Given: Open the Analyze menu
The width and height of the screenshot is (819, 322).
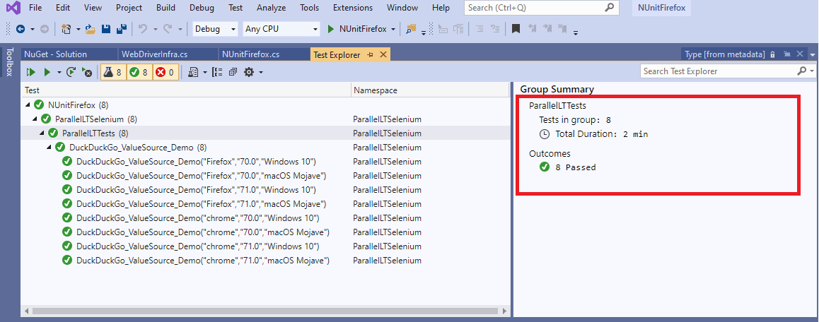Looking at the screenshot, I should click(x=271, y=8).
